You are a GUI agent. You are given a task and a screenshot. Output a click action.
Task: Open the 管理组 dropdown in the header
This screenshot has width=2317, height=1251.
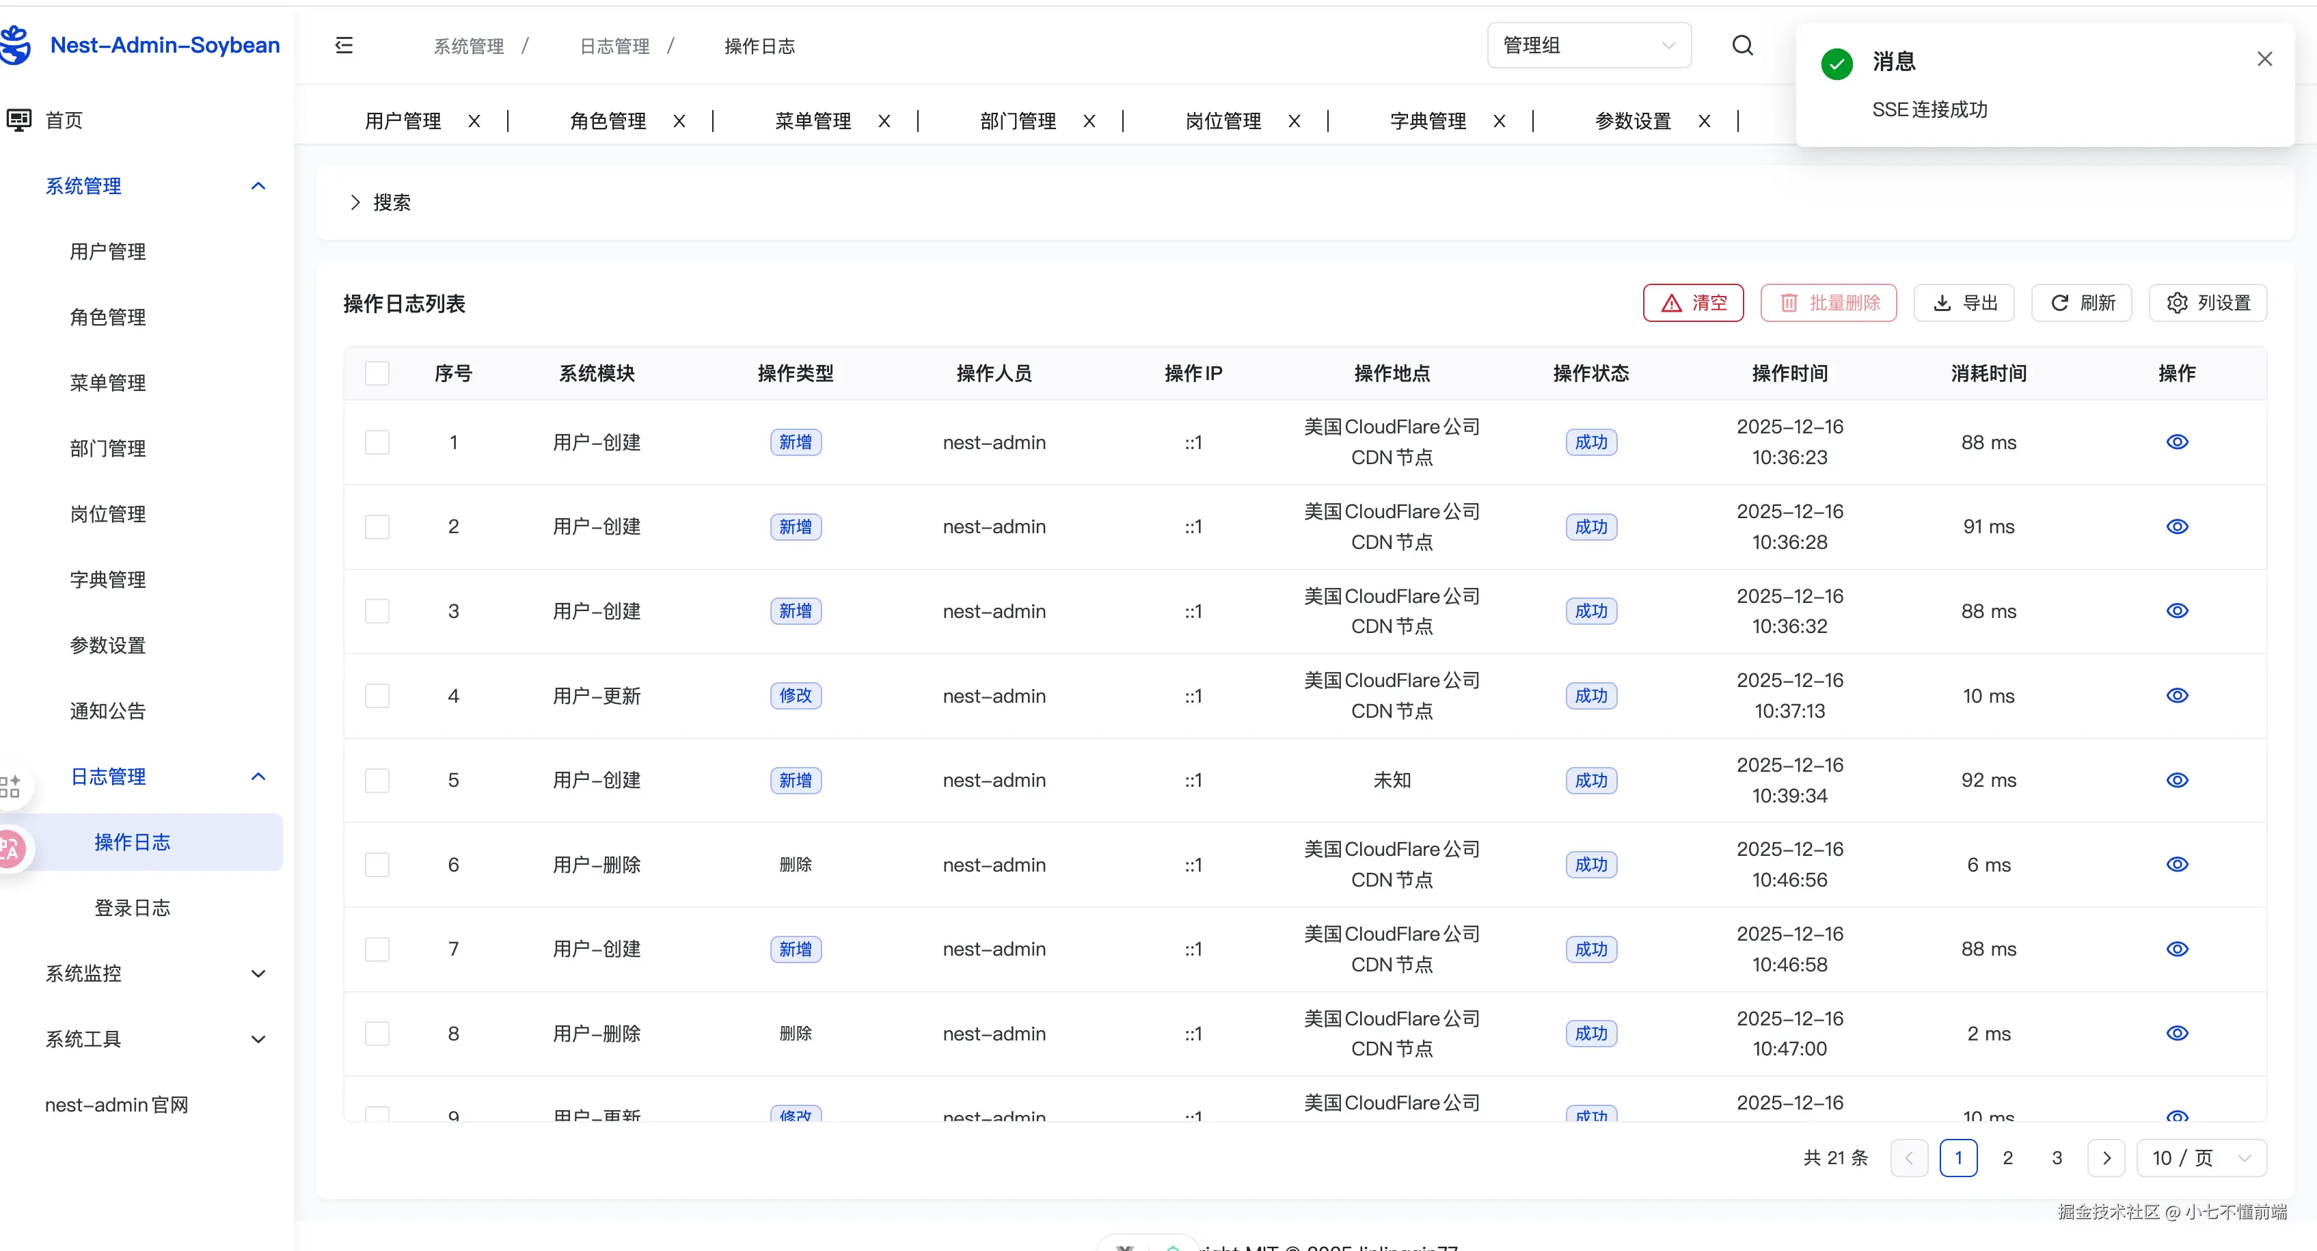click(1588, 46)
